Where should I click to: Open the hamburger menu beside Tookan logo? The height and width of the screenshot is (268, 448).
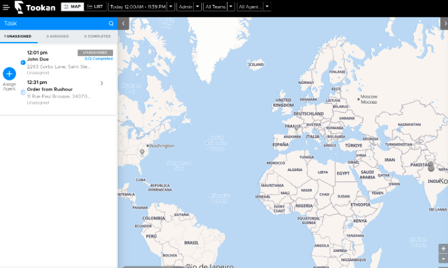click(x=6, y=7)
